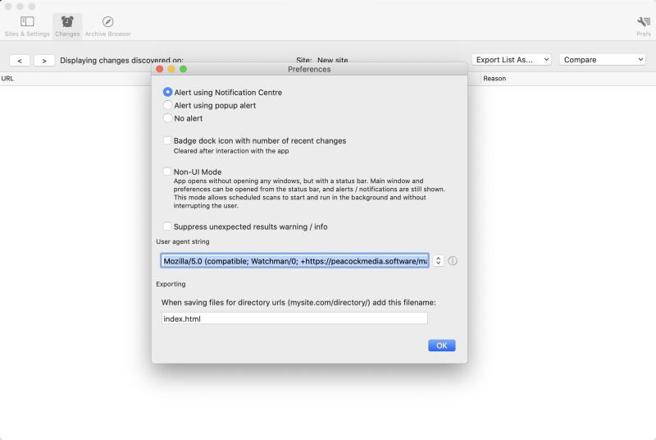Open Prefs from the toolbar

[644, 26]
